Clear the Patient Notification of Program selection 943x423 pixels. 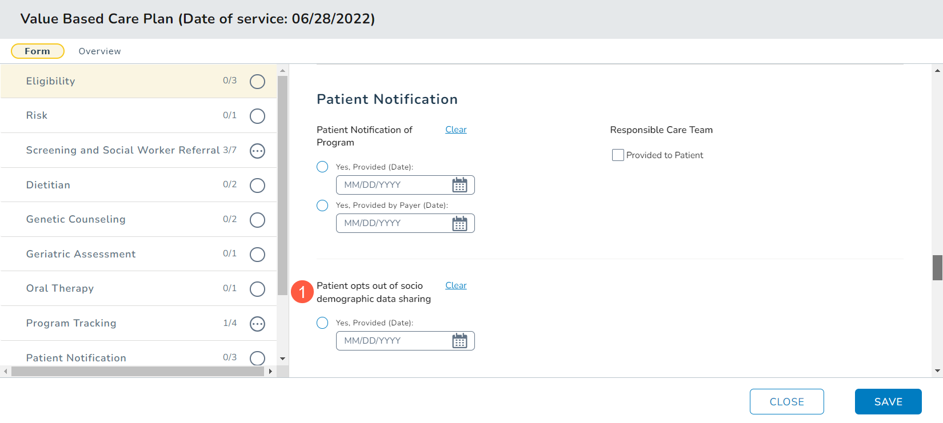[x=455, y=130]
